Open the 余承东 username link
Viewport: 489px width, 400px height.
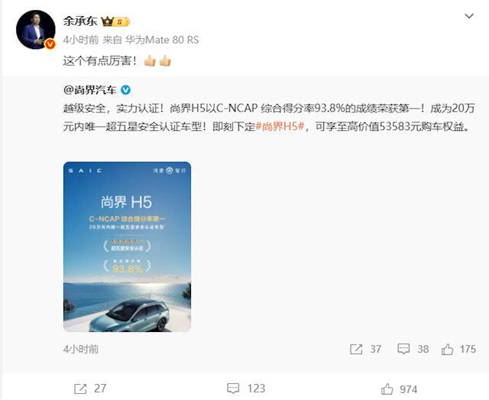click(80, 21)
